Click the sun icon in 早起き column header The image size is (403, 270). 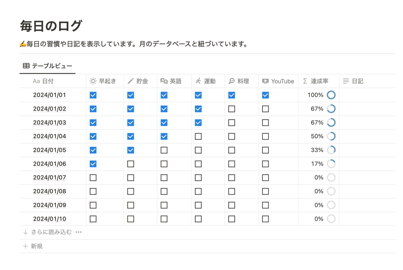pyautogui.click(x=93, y=81)
